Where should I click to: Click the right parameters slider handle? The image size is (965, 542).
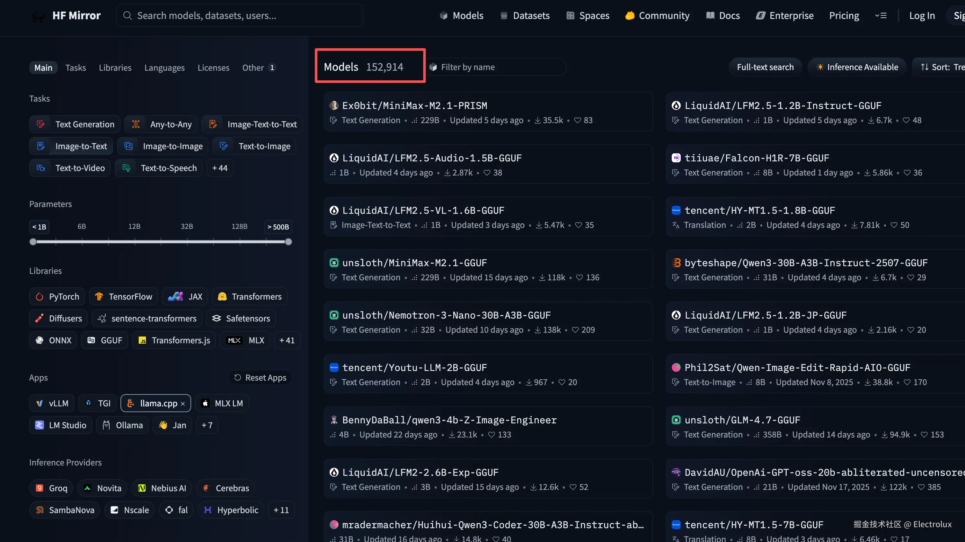point(288,242)
